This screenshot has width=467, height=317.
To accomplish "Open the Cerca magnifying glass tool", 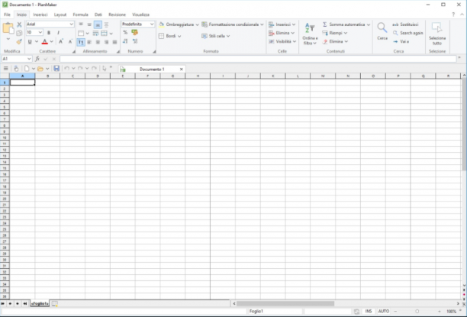I will pyautogui.click(x=382, y=31).
